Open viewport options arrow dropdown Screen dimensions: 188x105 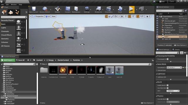point(31,16)
